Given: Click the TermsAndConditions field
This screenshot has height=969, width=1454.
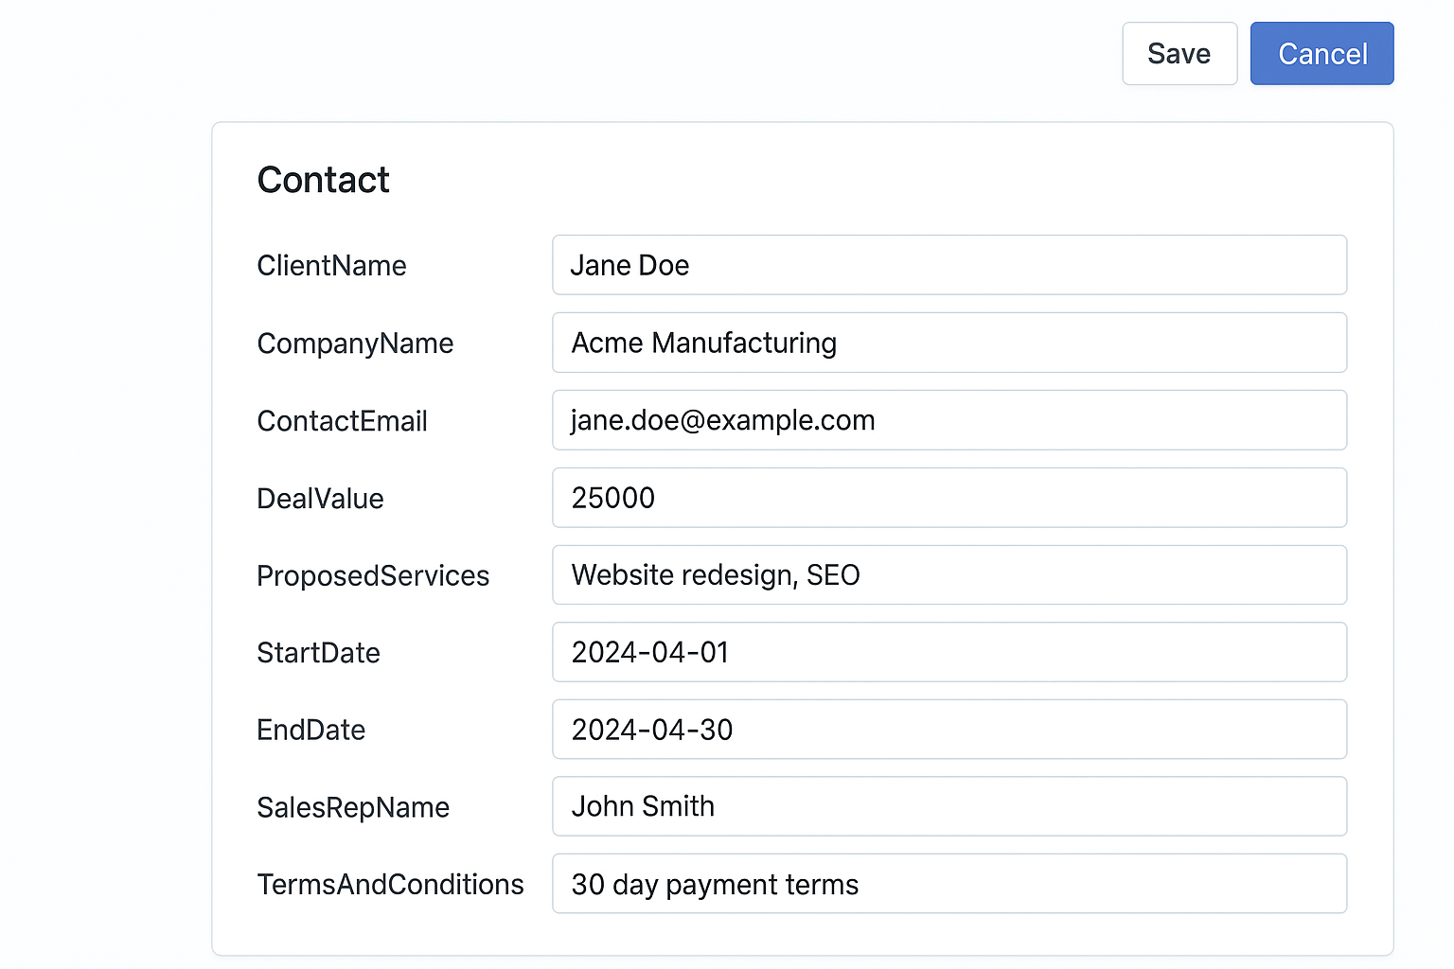Looking at the screenshot, I should click(949, 884).
